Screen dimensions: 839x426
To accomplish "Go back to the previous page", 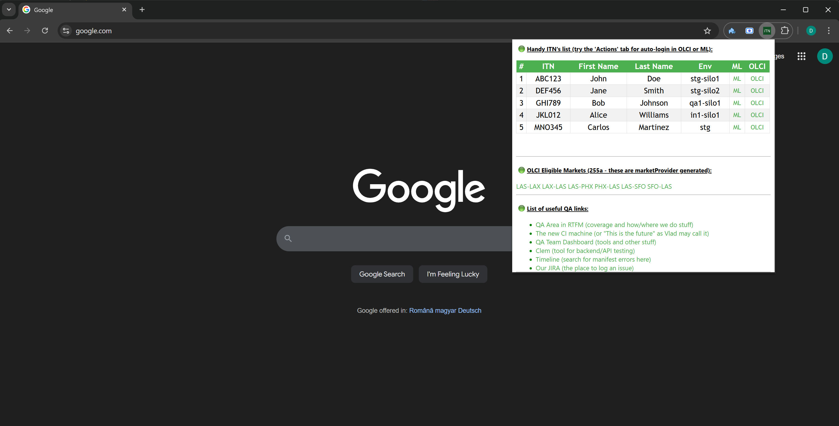I will [x=10, y=31].
